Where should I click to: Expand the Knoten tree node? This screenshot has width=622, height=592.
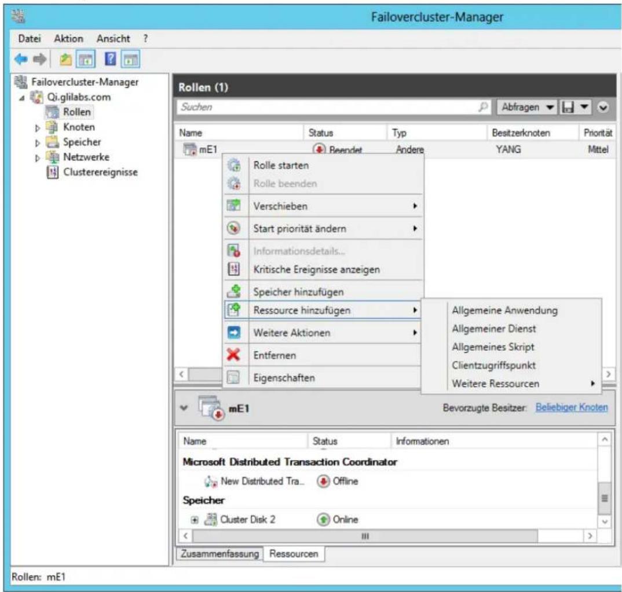point(38,128)
